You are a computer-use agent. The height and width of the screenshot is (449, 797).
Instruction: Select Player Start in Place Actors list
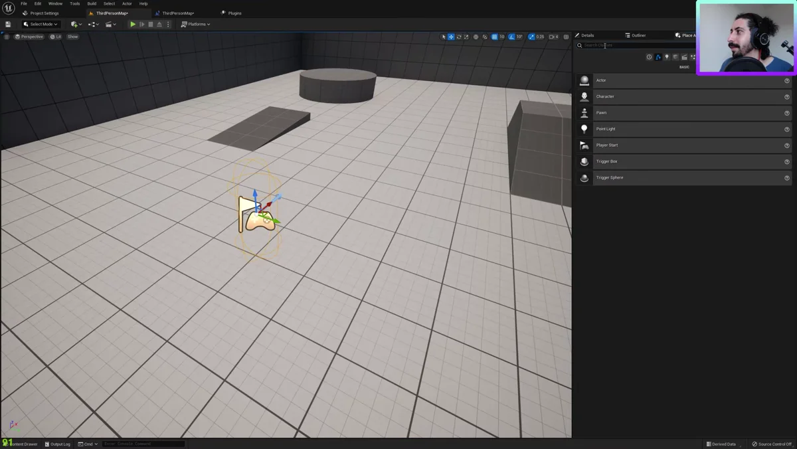(684, 145)
